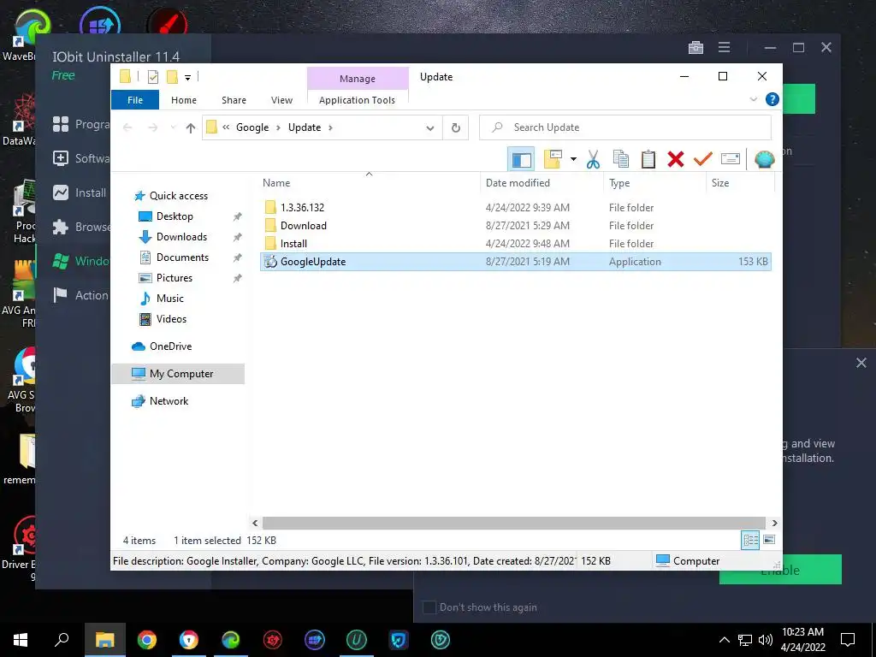Screen dimensions: 876x657
Task: Click the Rename icon in toolbar
Action: click(x=731, y=159)
